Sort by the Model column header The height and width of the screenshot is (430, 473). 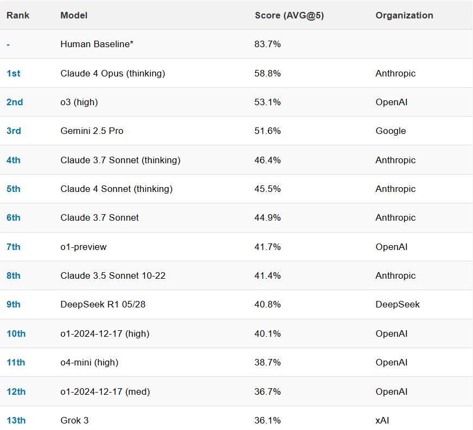click(74, 15)
